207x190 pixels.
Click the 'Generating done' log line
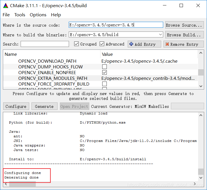coord(21,177)
